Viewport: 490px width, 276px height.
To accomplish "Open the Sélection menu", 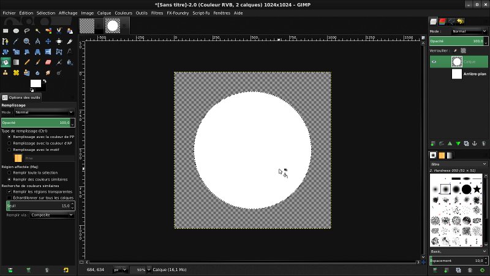I will click(x=46, y=13).
